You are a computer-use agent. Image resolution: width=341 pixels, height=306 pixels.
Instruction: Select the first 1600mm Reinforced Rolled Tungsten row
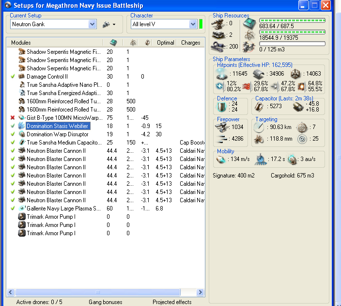[x=106, y=101]
